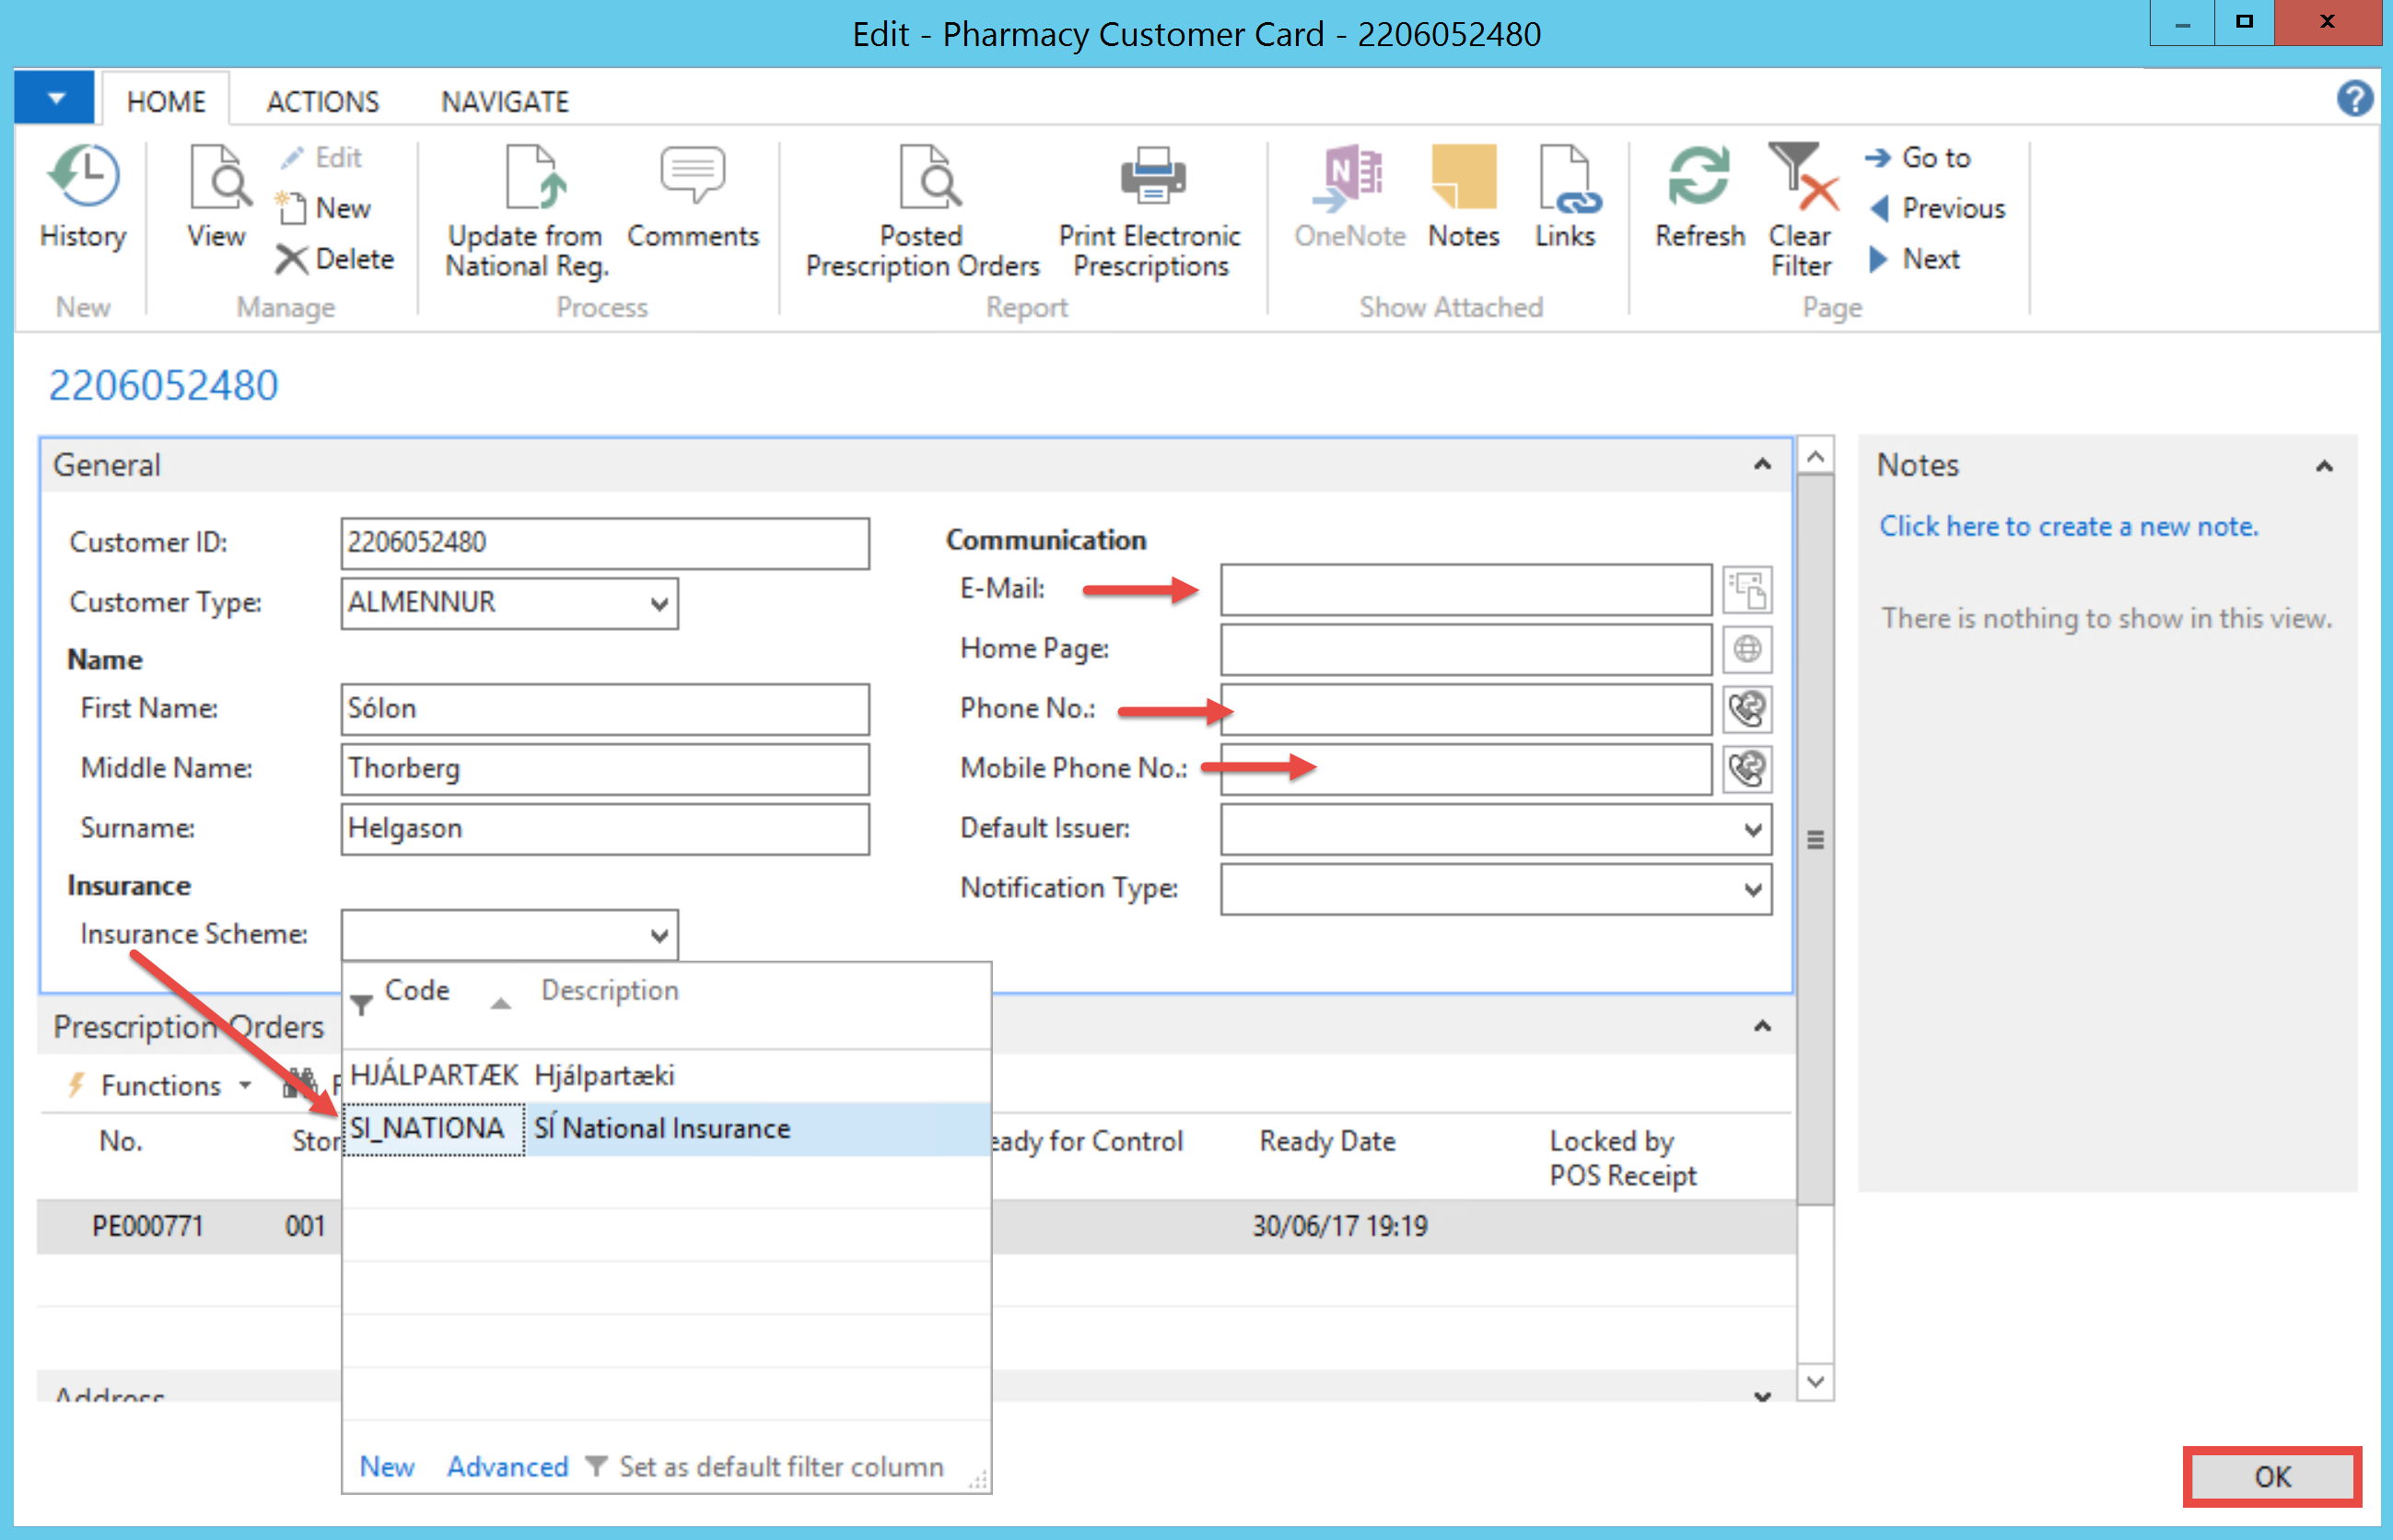
Task: Dial using the Phone No. call icon
Action: click(x=1747, y=710)
